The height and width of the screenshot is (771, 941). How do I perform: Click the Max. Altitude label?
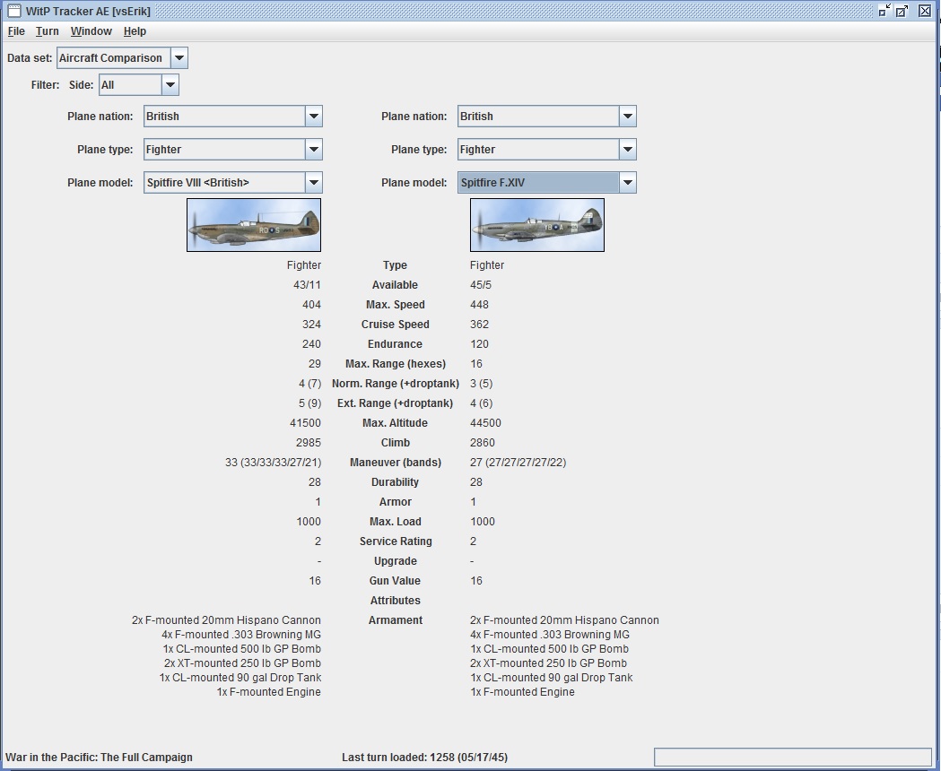pos(395,423)
